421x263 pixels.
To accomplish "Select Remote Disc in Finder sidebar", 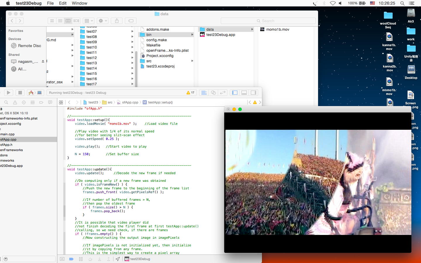I will tap(26, 46).
